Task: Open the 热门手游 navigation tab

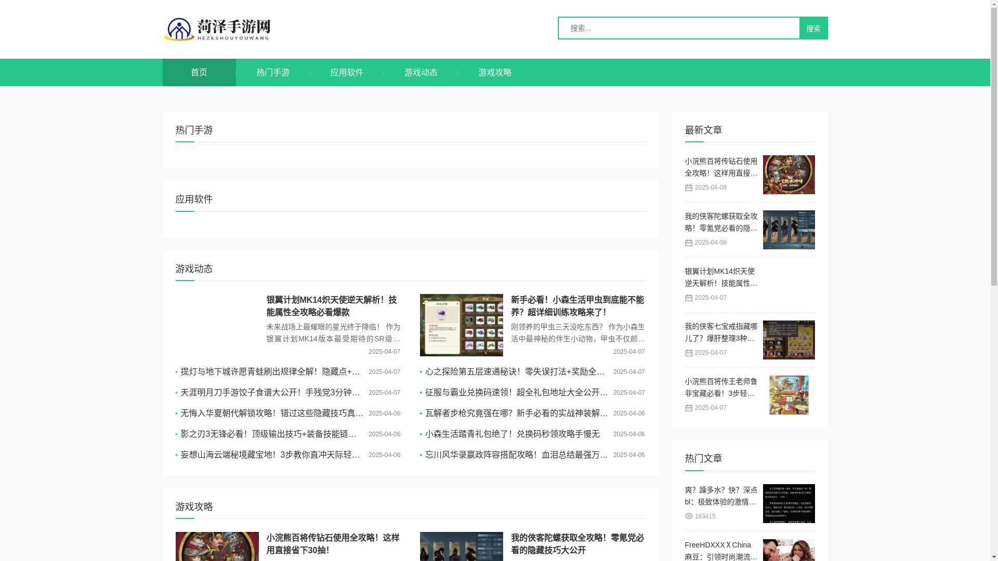Action: pyautogui.click(x=273, y=72)
